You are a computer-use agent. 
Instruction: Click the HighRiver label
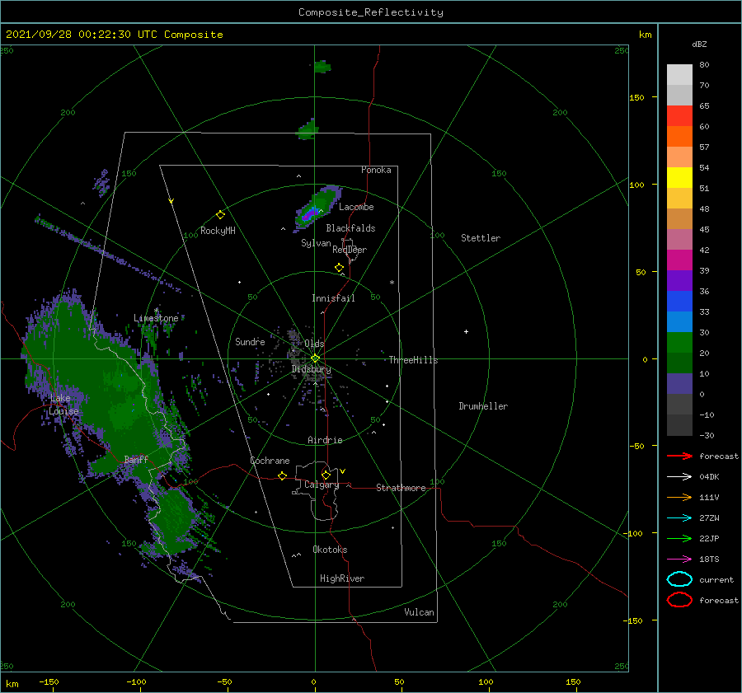342,578
